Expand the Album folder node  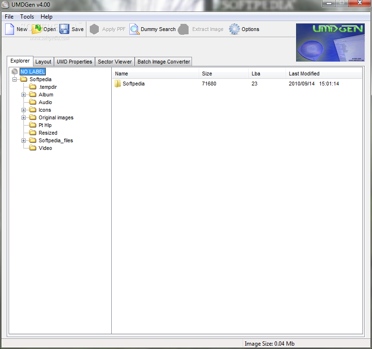coord(23,95)
